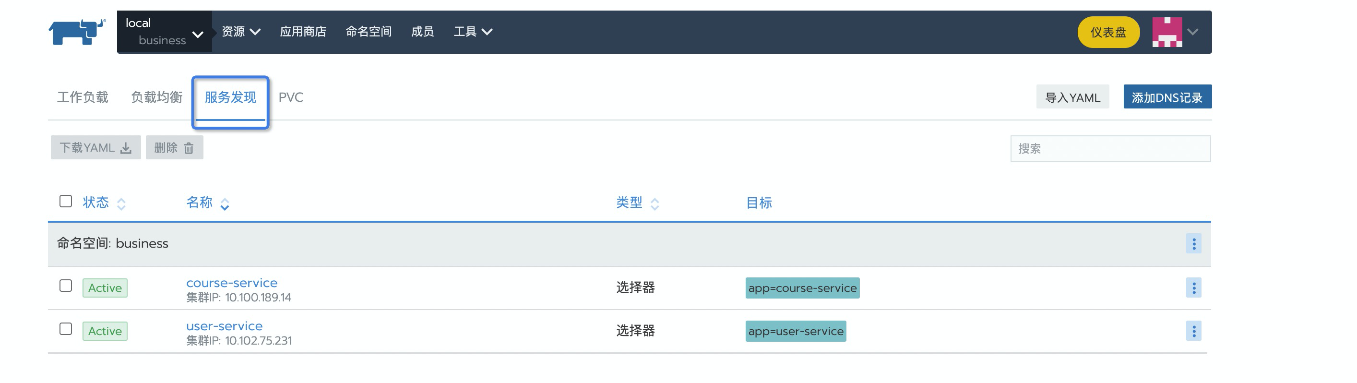This screenshot has width=1357, height=383.
Task: Select the course-service row checkbox
Action: tap(66, 286)
